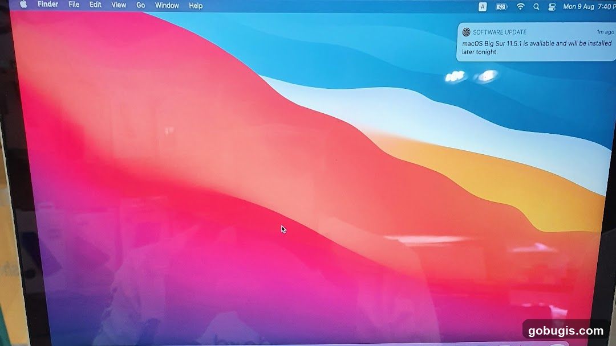Image resolution: width=616 pixels, height=346 pixels.
Task: Click the date and time in the menu bar
Action: pyautogui.click(x=589, y=7)
